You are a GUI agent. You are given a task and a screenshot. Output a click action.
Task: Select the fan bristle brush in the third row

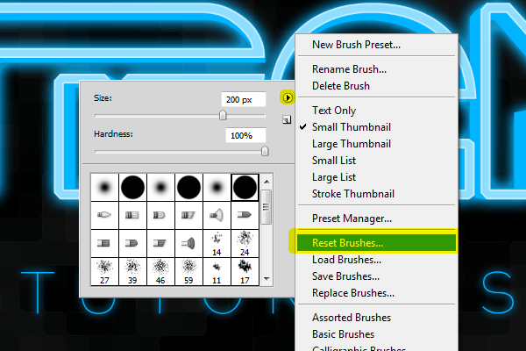tap(188, 244)
